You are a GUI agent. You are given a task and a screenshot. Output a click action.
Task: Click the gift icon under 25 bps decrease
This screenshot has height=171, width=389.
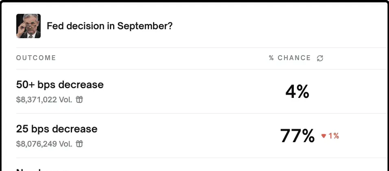79,143
